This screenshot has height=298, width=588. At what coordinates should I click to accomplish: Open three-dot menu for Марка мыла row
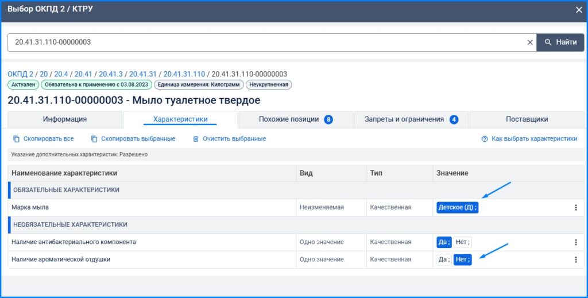(575, 207)
